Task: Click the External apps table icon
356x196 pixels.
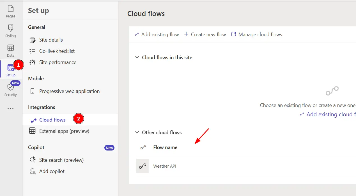Action: click(33, 131)
